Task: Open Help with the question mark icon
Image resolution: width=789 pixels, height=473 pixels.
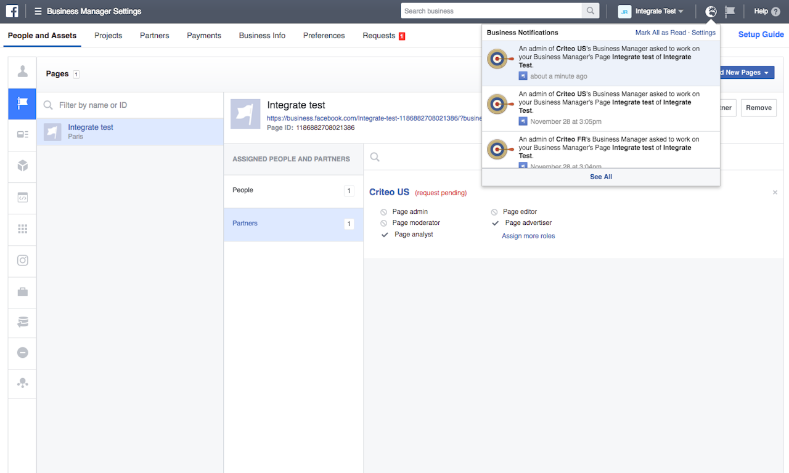Action: [x=775, y=12]
